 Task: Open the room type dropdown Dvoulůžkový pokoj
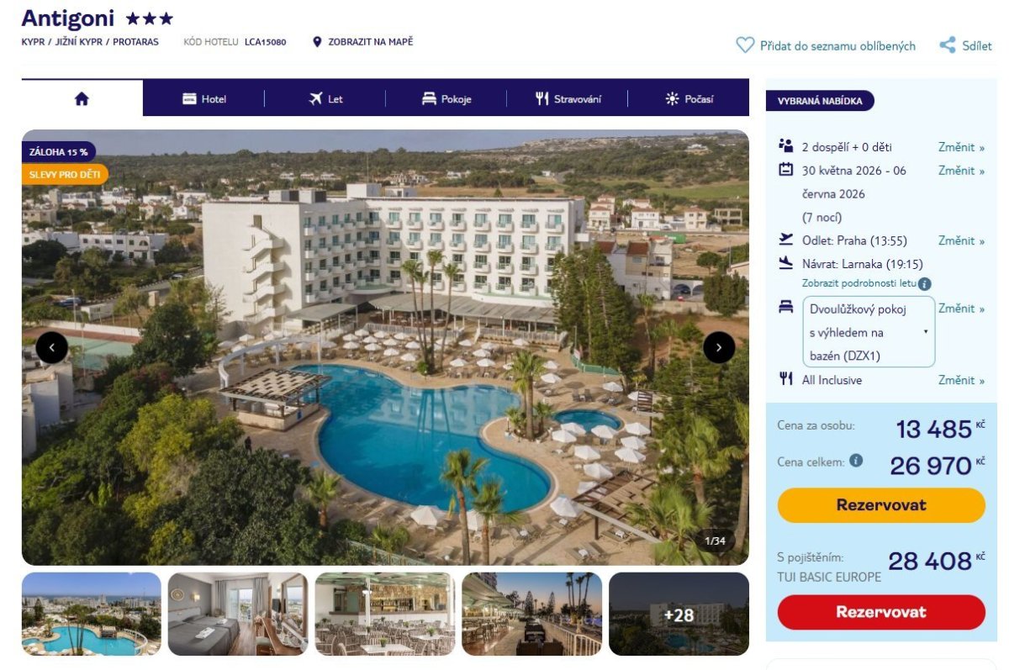click(x=869, y=332)
